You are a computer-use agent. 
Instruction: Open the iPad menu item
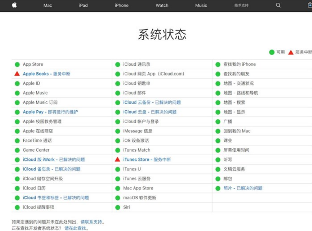coord(83,5)
